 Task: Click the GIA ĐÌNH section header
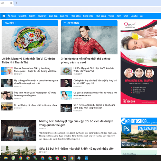tap(30, 23)
